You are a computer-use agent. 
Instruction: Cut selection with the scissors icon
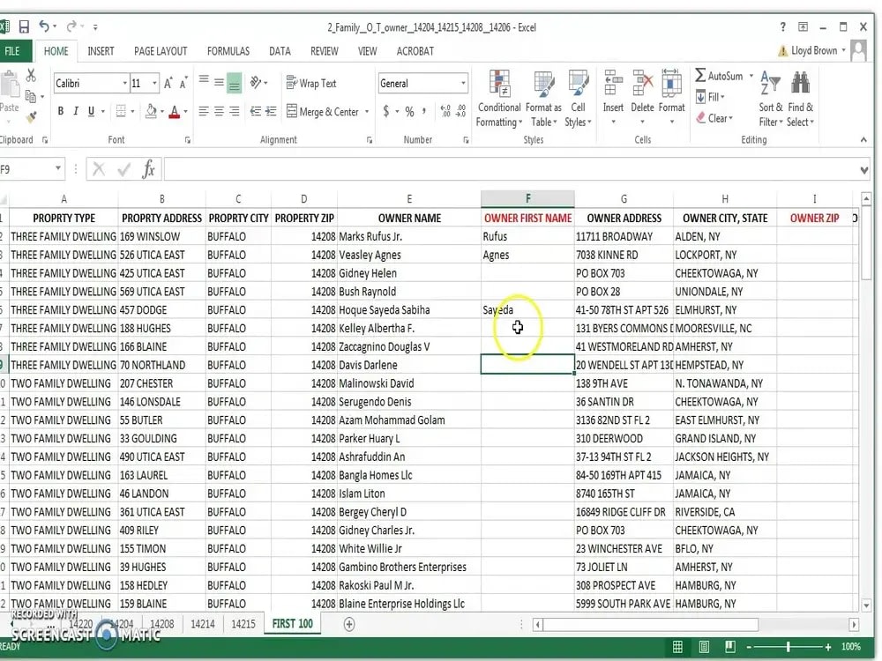point(31,75)
